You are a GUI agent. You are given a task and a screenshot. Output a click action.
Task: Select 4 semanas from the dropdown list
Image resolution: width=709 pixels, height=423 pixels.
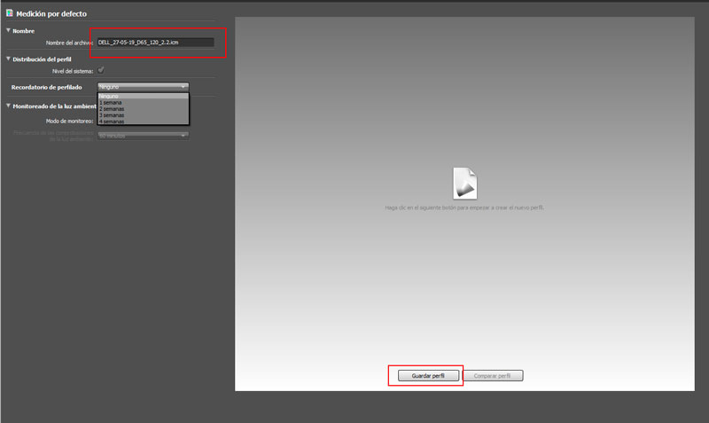tap(112, 121)
